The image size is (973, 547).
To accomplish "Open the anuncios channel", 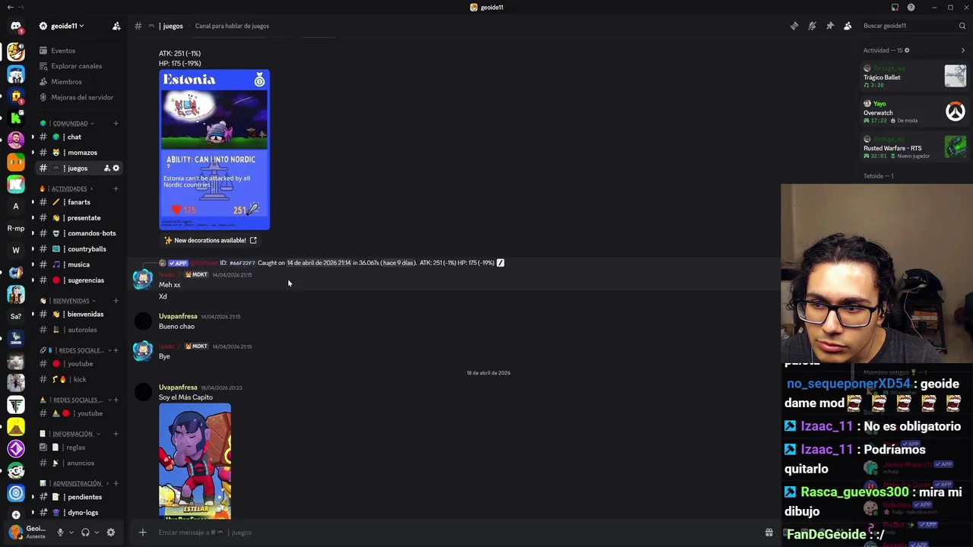I will 78,463.
